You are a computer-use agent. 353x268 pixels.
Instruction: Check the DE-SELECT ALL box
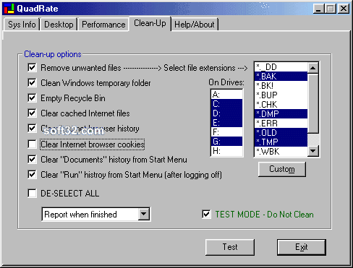[x=32, y=193]
